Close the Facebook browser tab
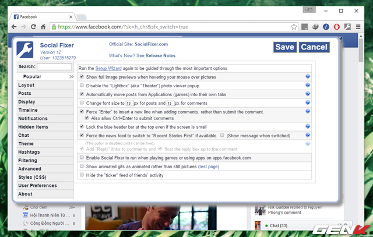The height and width of the screenshot is (237, 373). point(71,17)
